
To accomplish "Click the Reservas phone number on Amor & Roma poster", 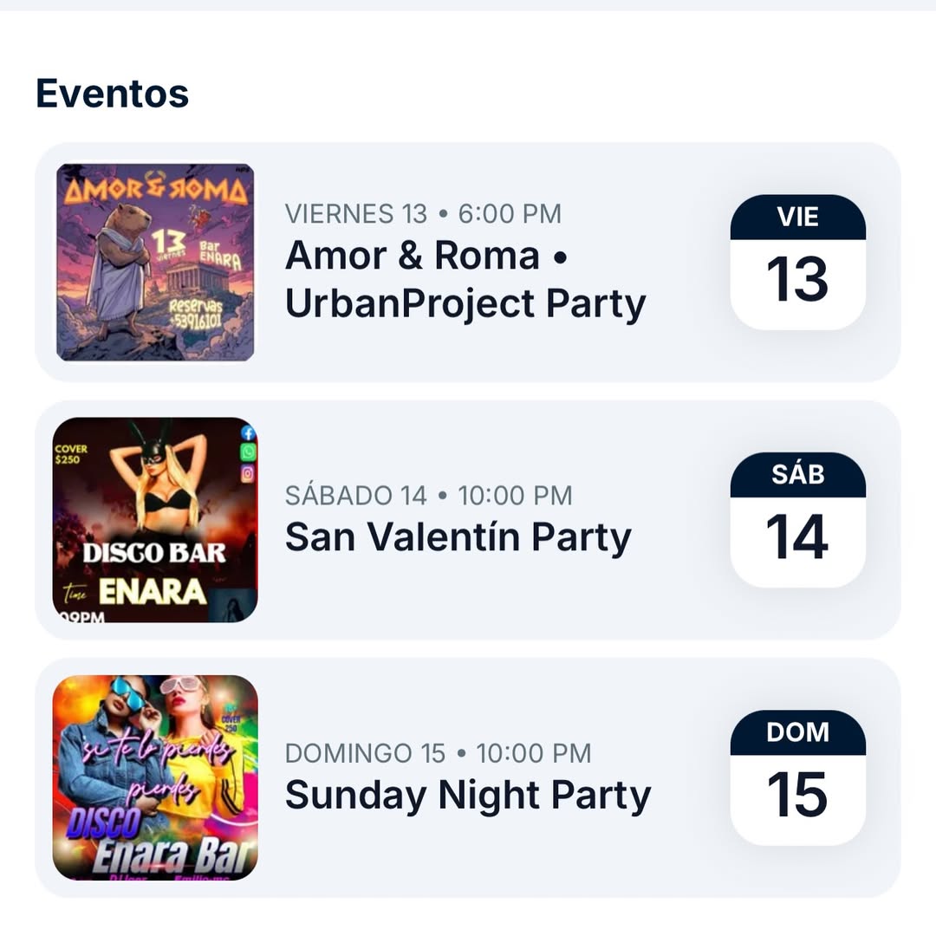I will click(x=197, y=316).
